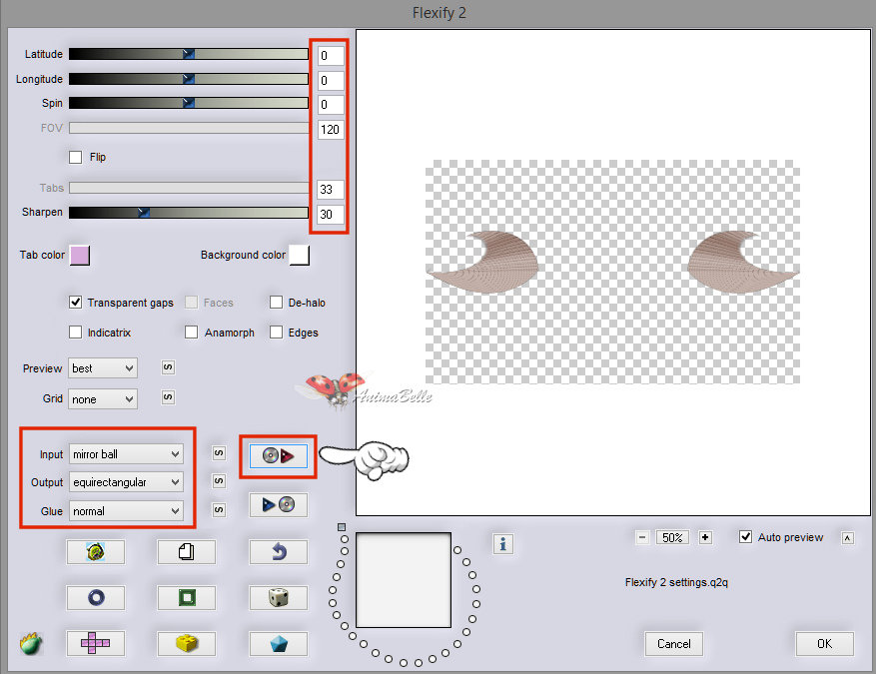The height and width of the screenshot is (674, 876).
Task: Click the Sharpen value field showing 30
Action: pyautogui.click(x=331, y=214)
